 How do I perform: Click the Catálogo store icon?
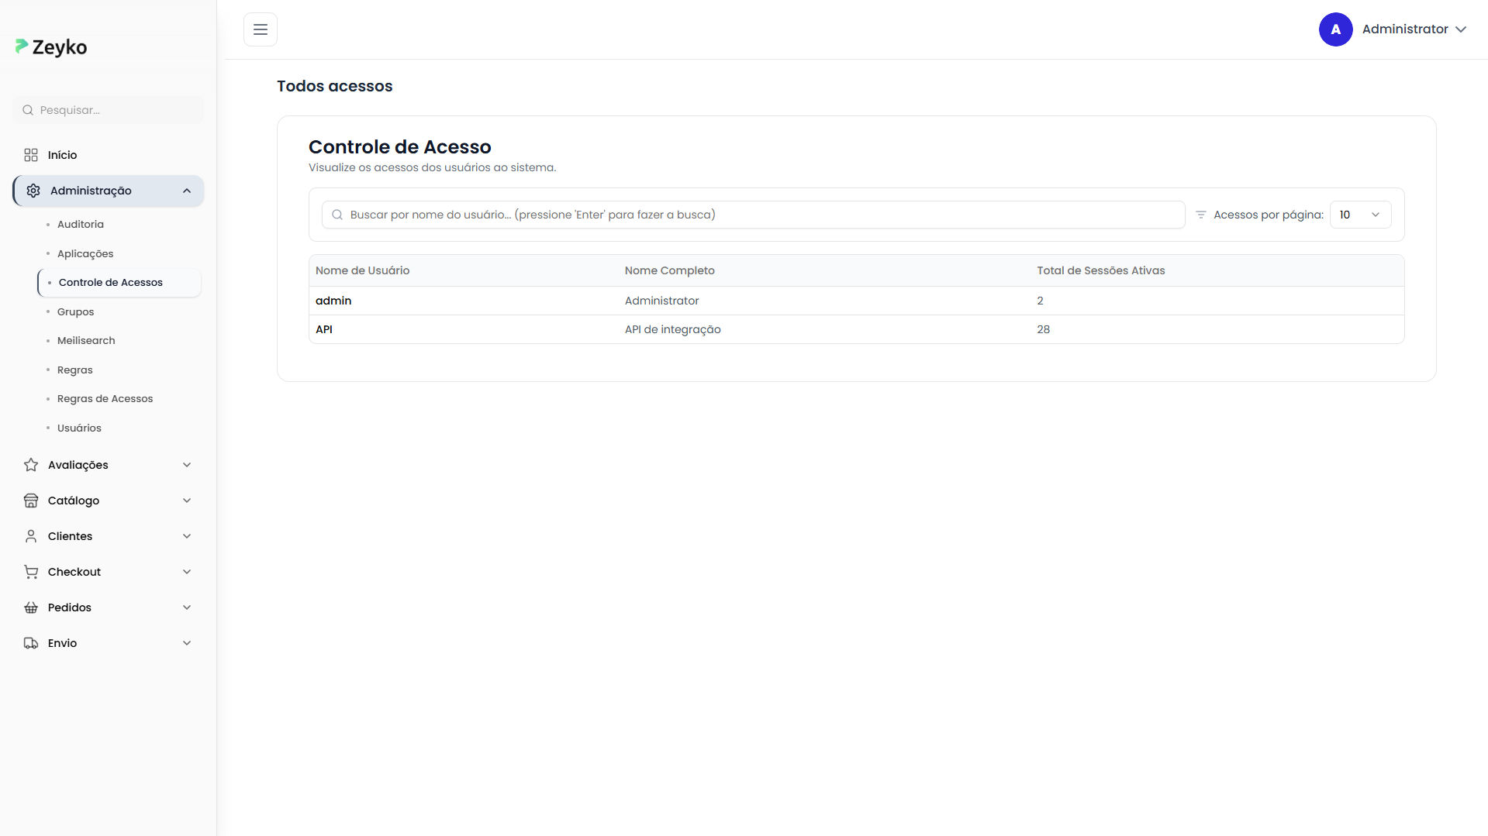coord(31,501)
